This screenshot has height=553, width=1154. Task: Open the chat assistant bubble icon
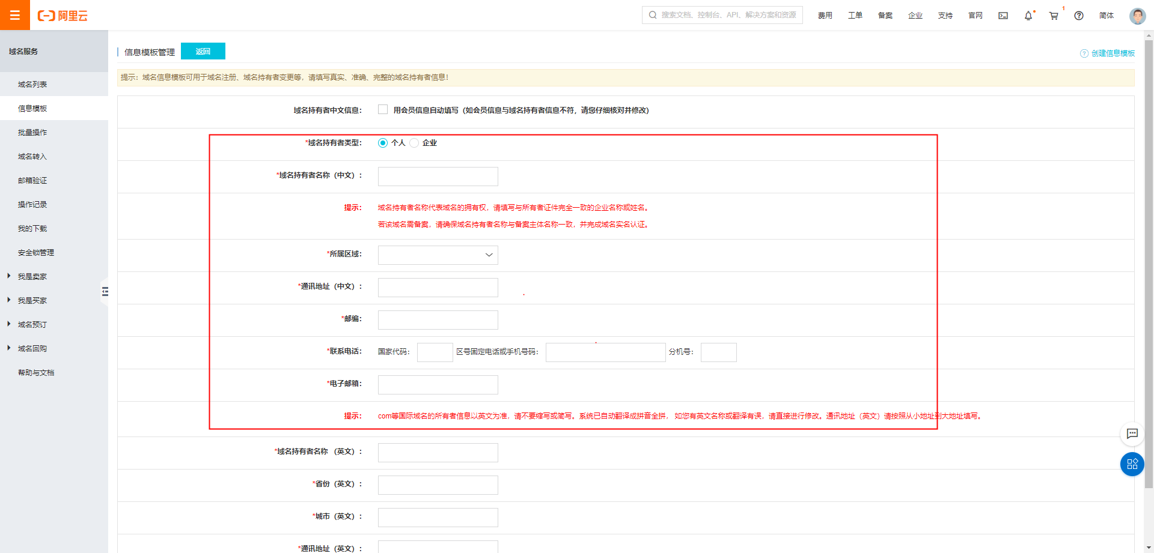[1132, 434]
